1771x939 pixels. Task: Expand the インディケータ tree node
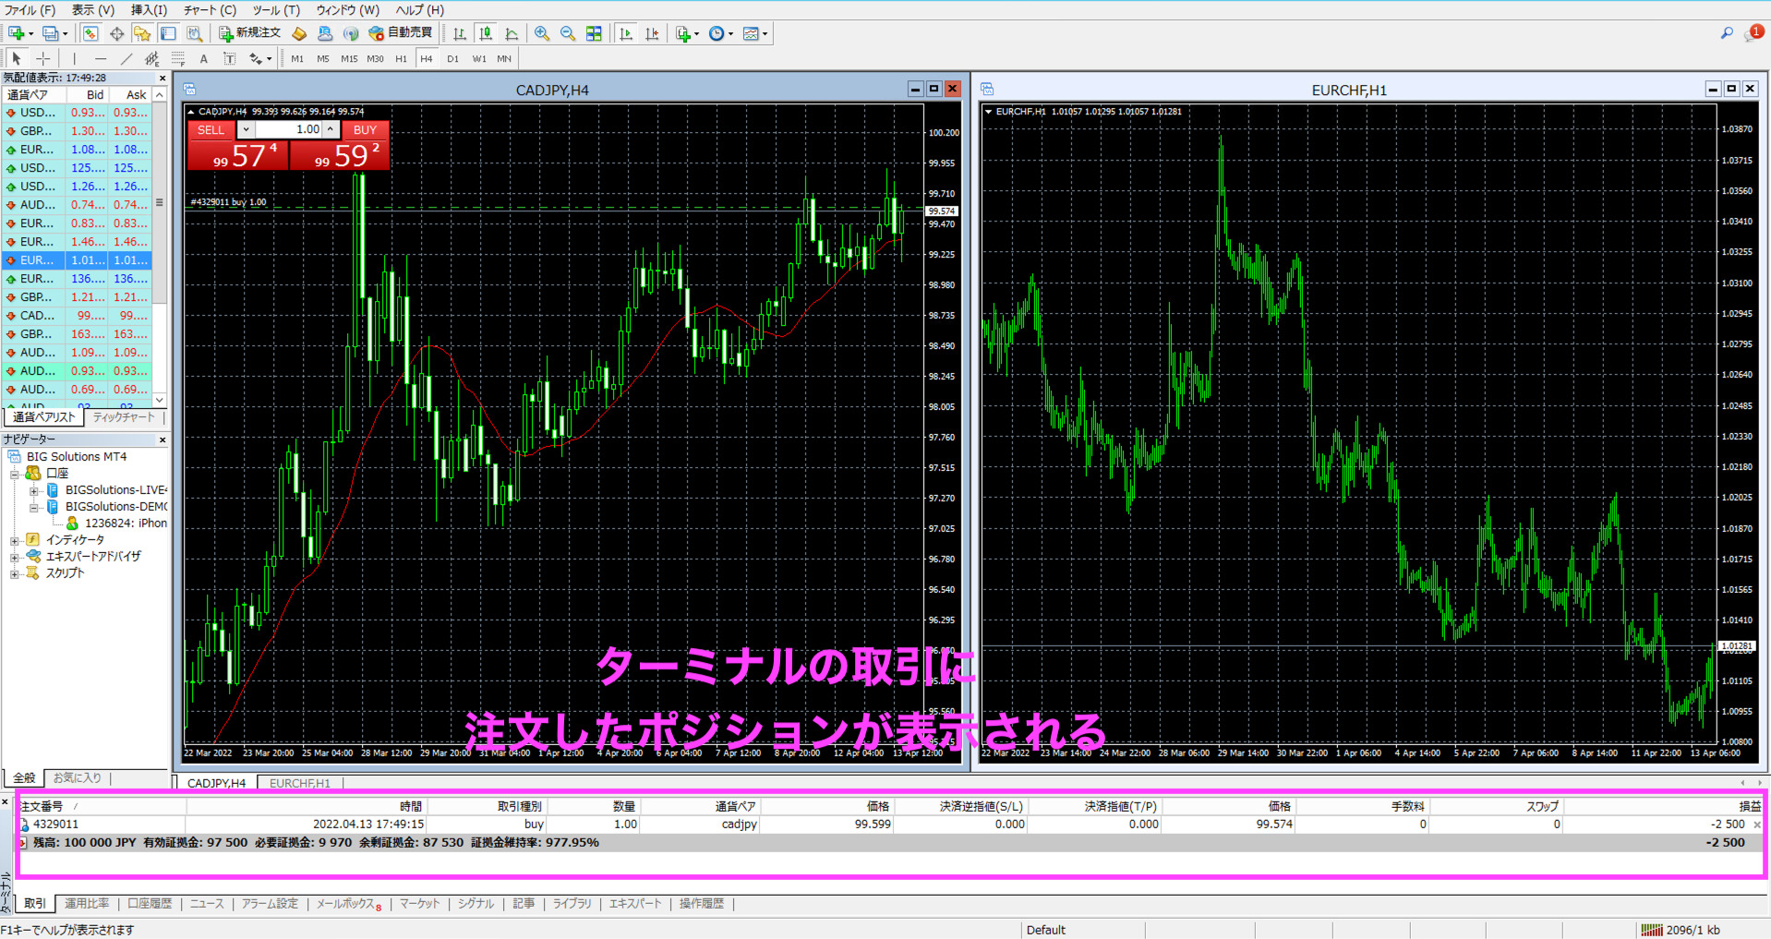click(15, 540)
